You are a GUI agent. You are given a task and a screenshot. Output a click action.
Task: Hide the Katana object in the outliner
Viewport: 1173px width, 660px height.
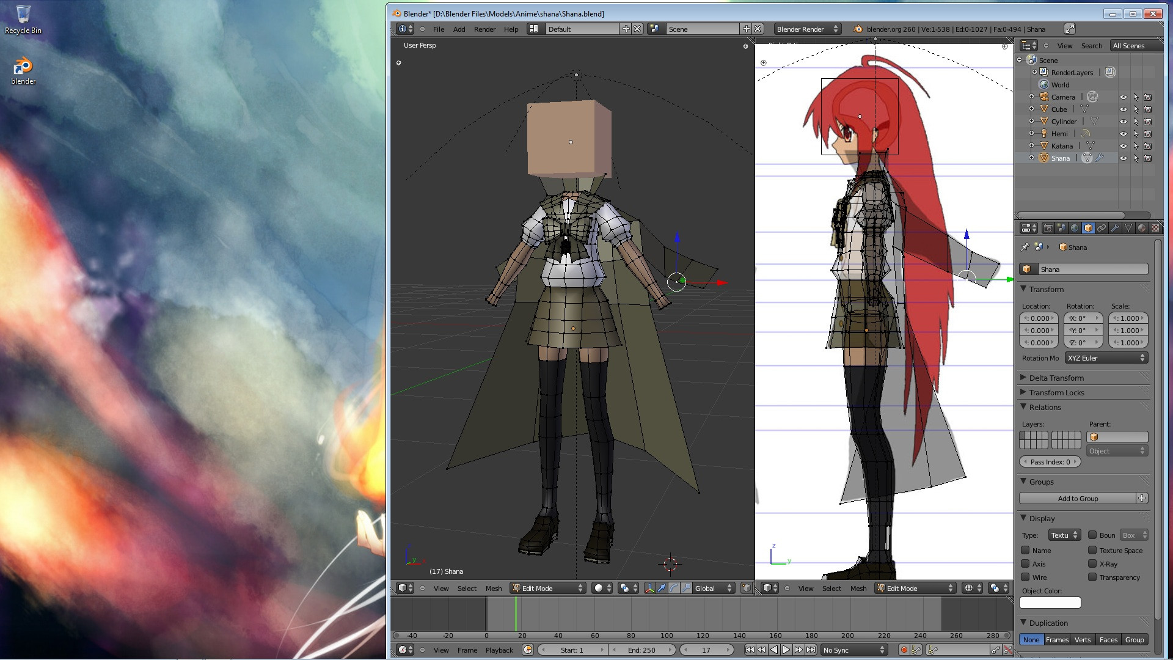pos(1123,145)
